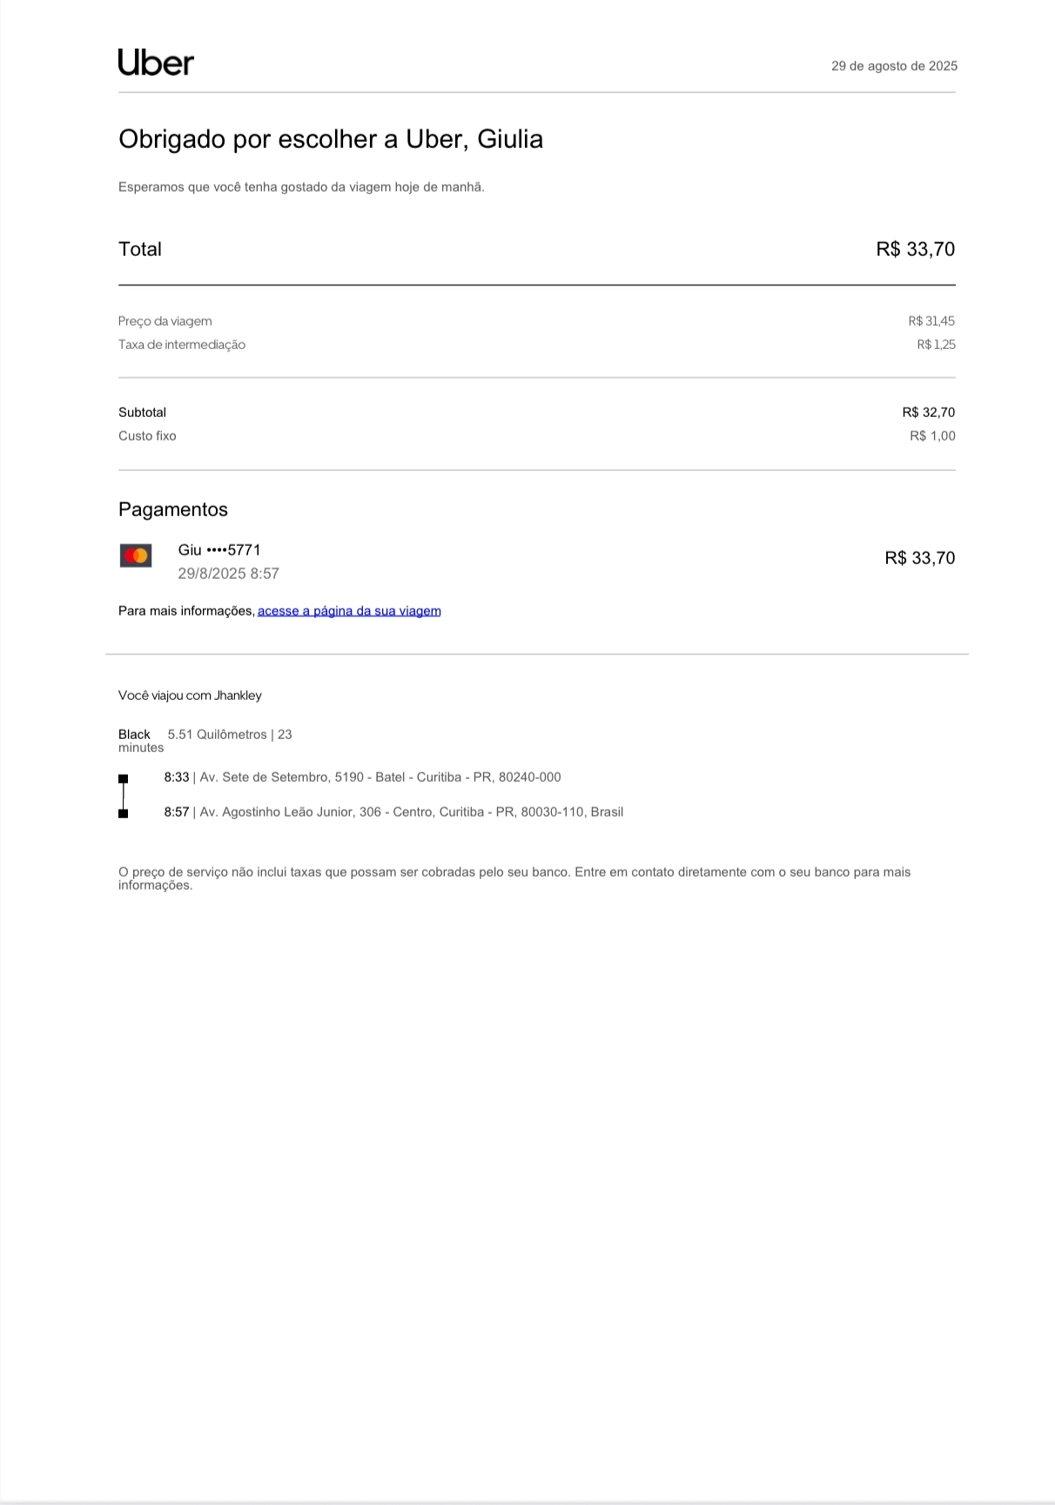Click the drop-off address on Av. Agostinho Leão Junior

(x=411, y=812)
